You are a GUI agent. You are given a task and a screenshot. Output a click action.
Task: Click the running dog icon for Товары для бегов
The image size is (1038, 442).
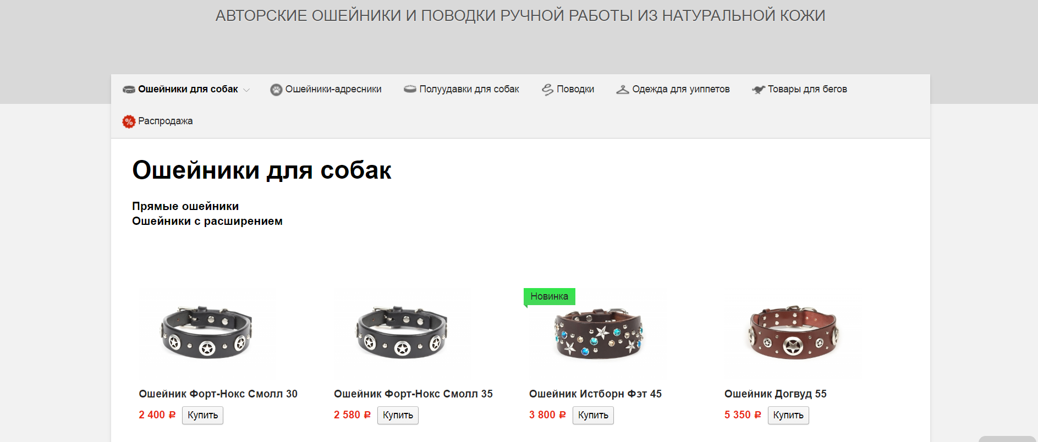759,90
